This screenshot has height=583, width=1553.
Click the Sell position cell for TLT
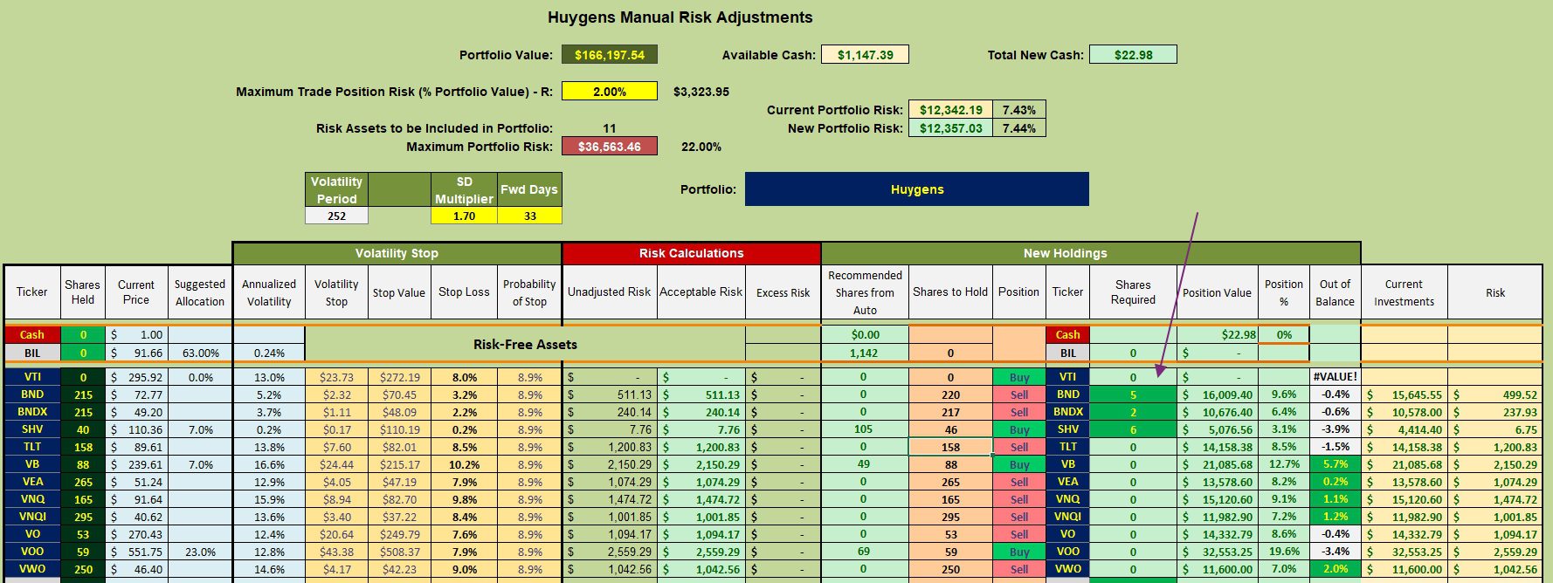(1018, 447)
